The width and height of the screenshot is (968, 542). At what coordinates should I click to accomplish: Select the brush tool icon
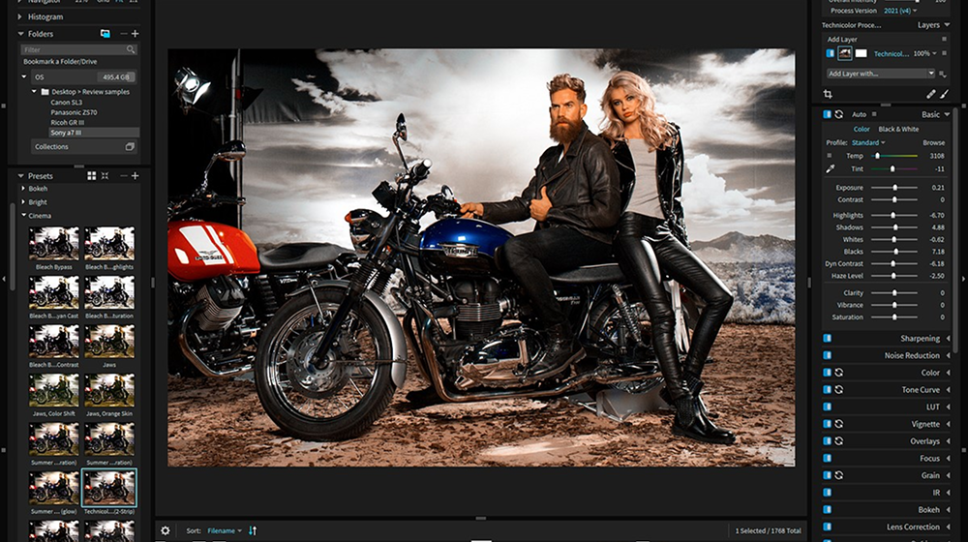[x=944, y=95]
